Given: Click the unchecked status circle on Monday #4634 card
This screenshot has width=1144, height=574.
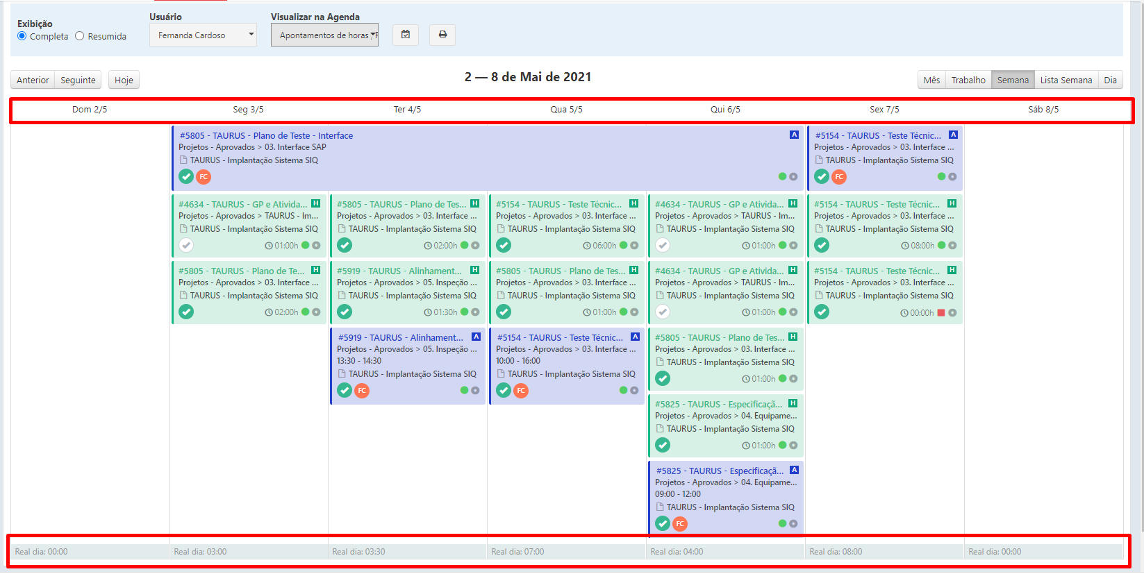Looking at the screenshot, I should click(186, 245).
